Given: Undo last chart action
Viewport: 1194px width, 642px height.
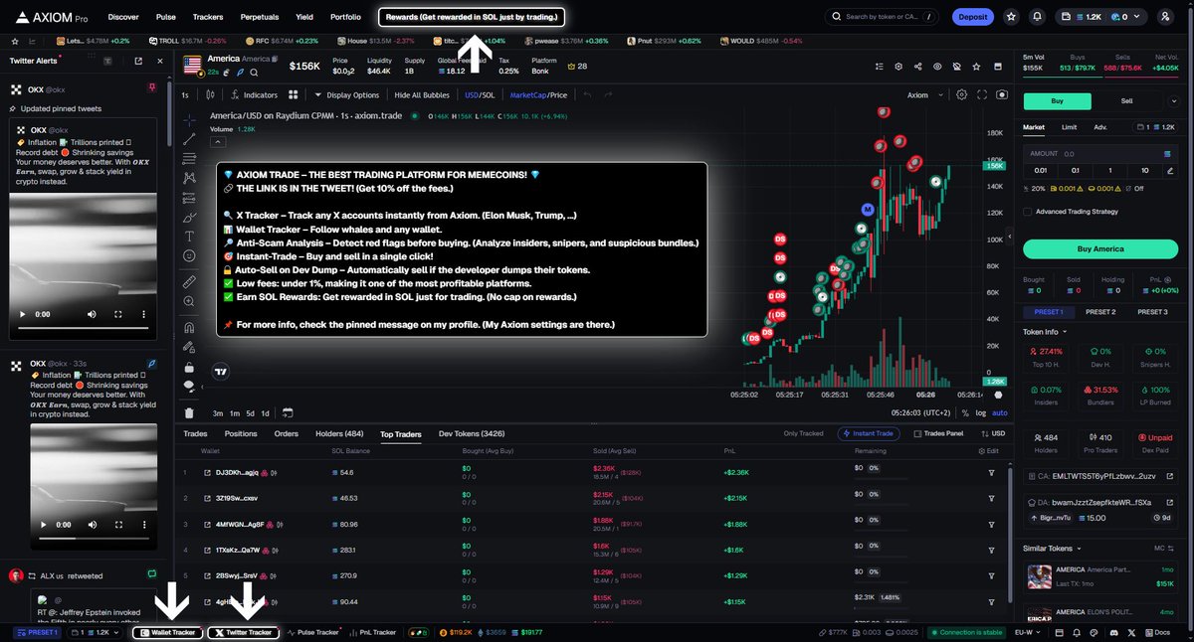Looking at the screenshot, I should (587, 95).
